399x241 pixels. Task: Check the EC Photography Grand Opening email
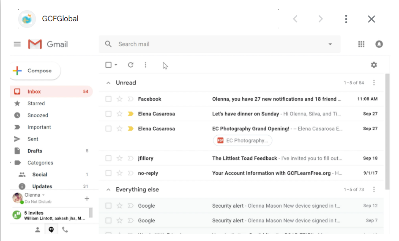108,129
